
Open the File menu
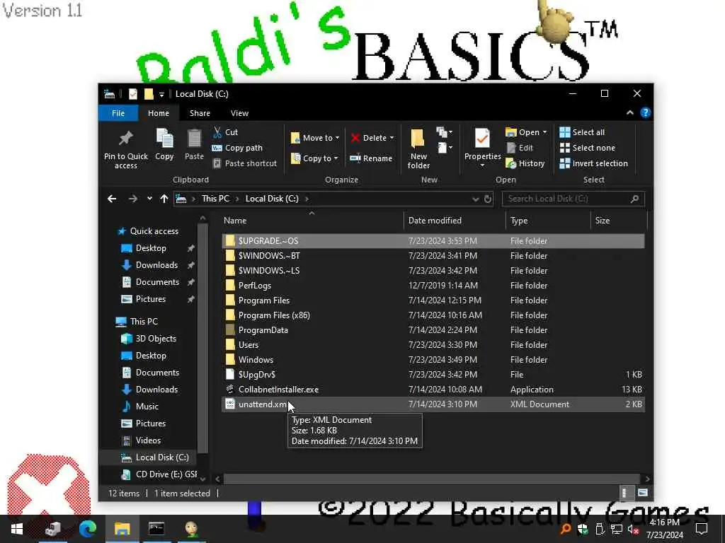pos(118,113)
